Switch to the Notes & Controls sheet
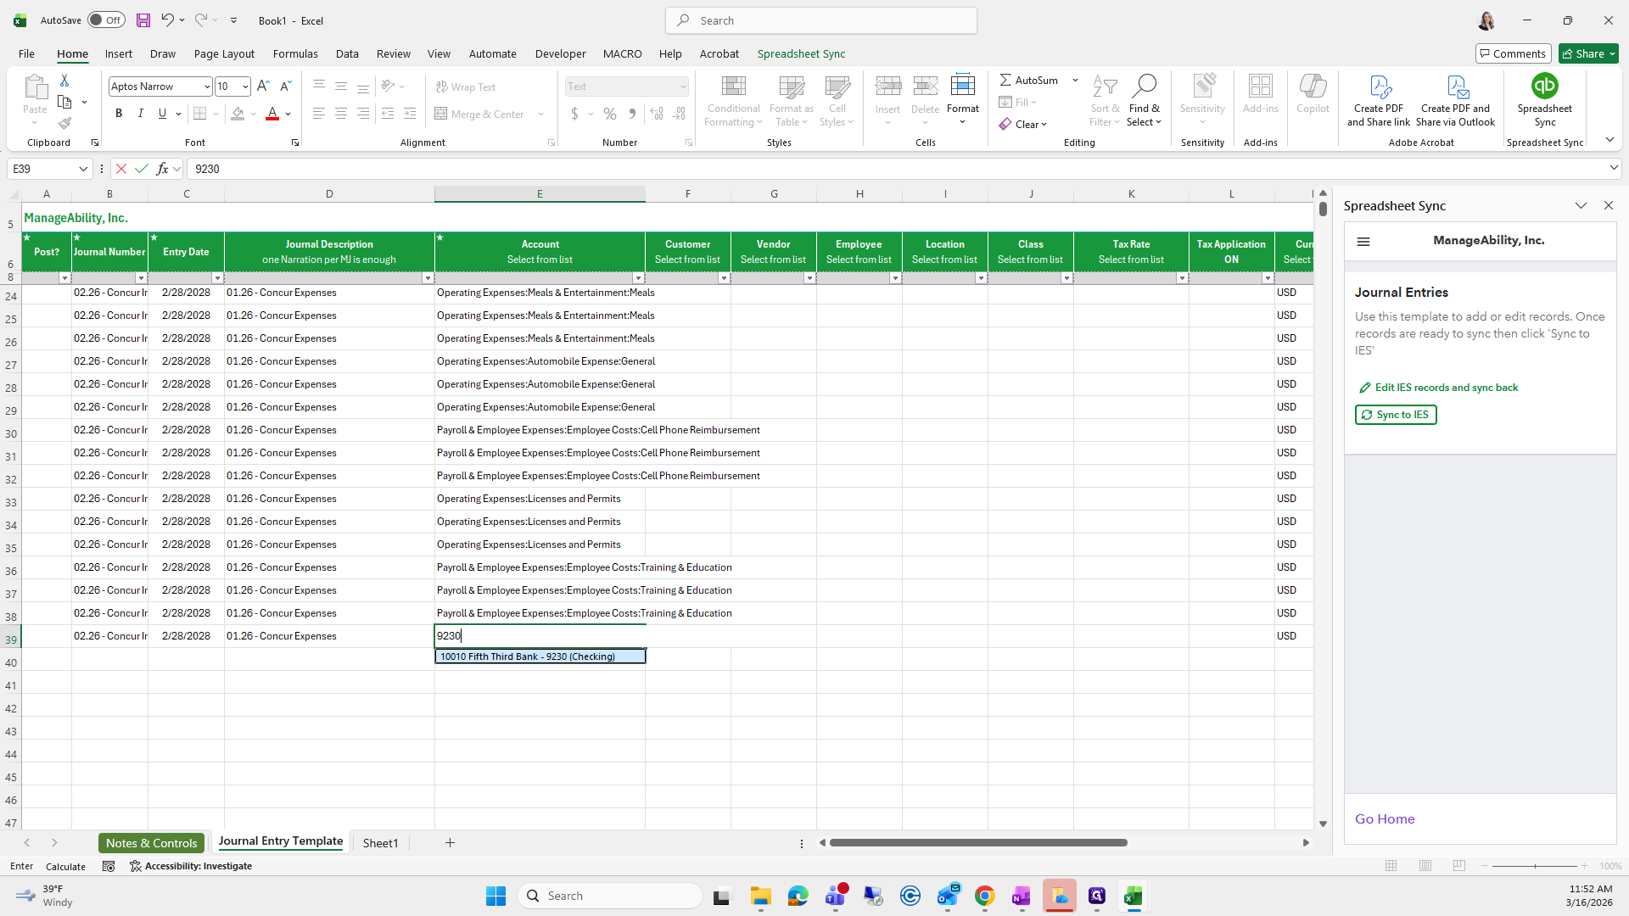1629x916 pixels. pyautogui.click(x=151, y=843)
